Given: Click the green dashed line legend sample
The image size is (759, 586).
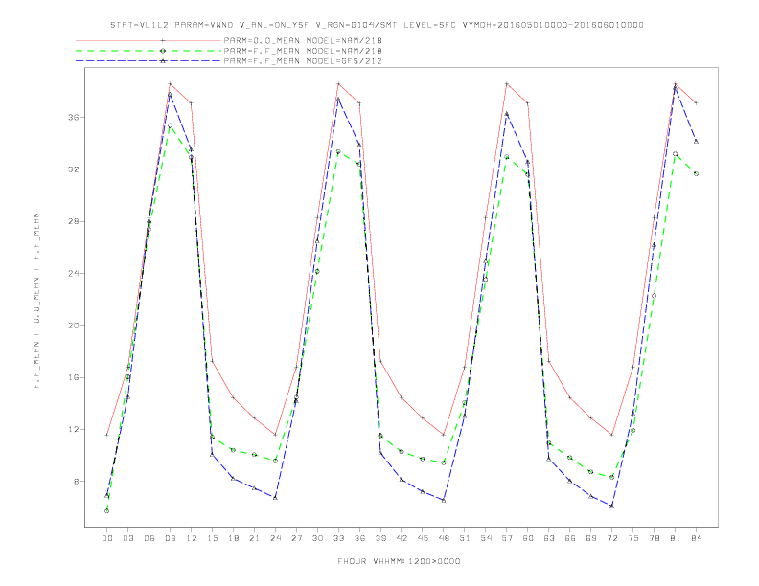Looking at the screenshot, I should coord(149,51).
